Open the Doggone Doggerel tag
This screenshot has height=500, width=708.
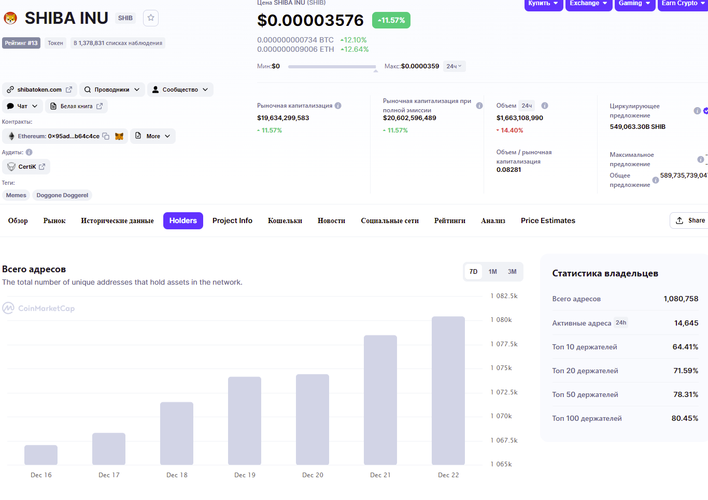pyautogui.click(x=62, y=195)
